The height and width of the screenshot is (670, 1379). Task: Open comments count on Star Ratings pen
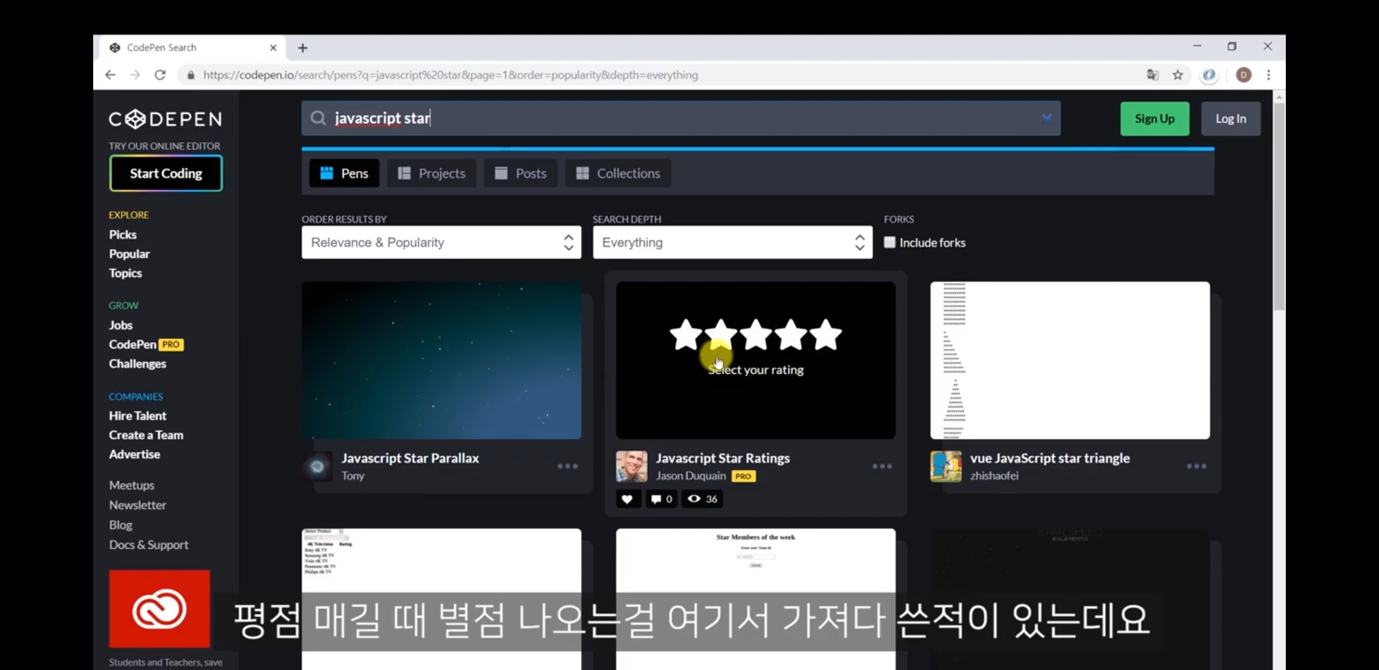[x=661, y=499]
